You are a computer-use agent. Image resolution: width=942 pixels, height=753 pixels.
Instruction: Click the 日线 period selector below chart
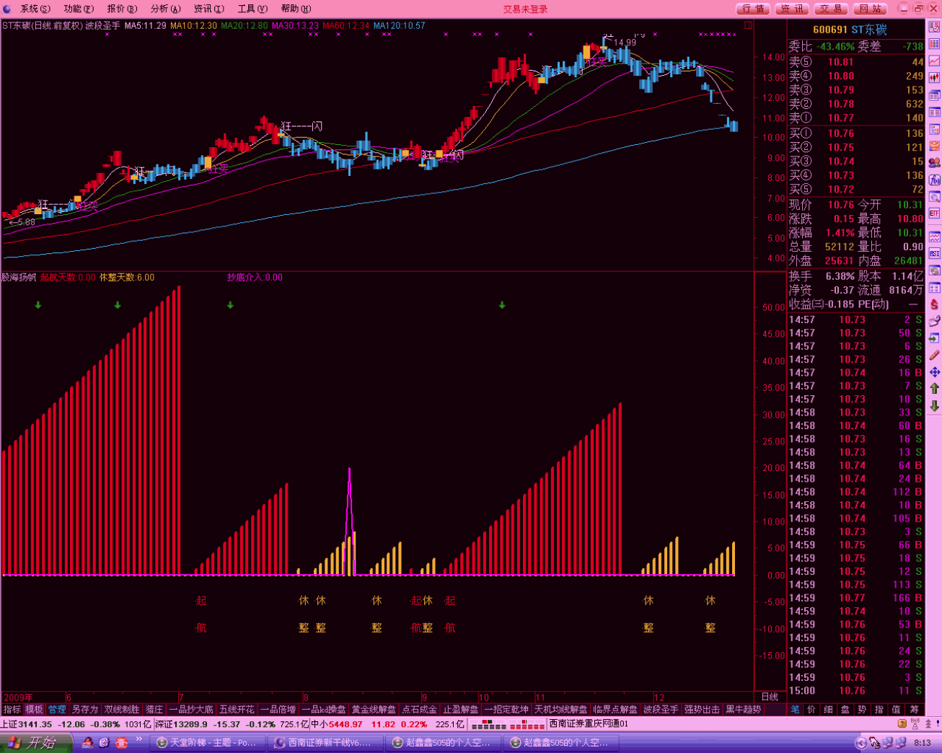pos(770,697)
